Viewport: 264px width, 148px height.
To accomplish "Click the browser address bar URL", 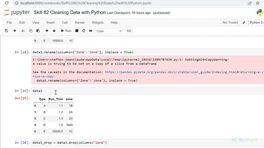I will click(x=86, y=3).
